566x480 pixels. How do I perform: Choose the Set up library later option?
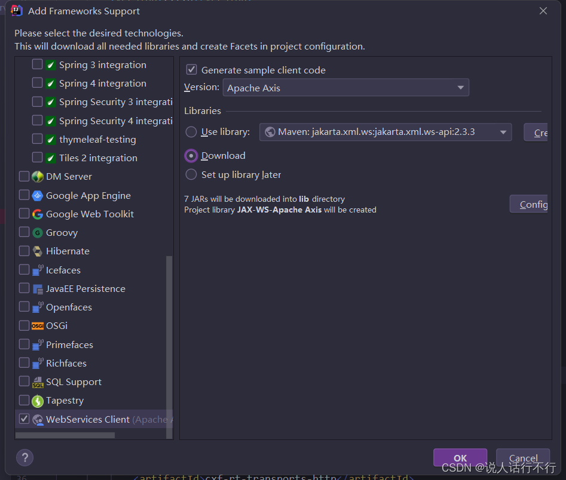(191, 175)
